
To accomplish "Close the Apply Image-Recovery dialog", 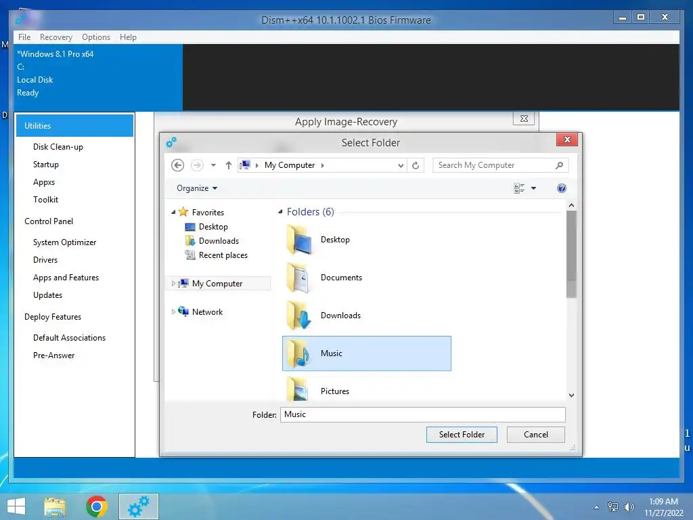I will pyautogui.click(x=524, y=118).
